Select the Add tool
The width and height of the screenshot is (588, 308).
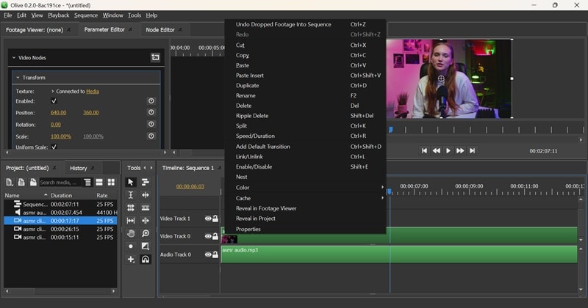[131, 259]
